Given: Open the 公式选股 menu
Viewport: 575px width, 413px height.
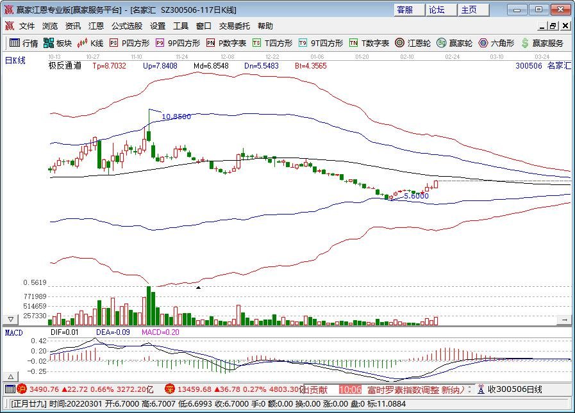Looking at the screenshot, I should tap(127, 26).
